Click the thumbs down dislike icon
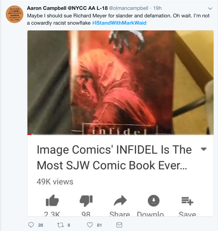 point(86,201)
